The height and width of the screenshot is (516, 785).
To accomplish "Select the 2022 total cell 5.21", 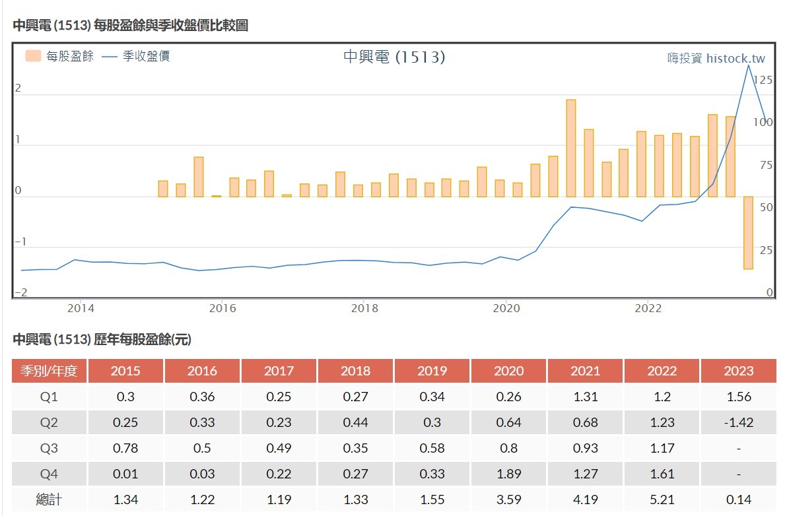I will click(662, 500).
